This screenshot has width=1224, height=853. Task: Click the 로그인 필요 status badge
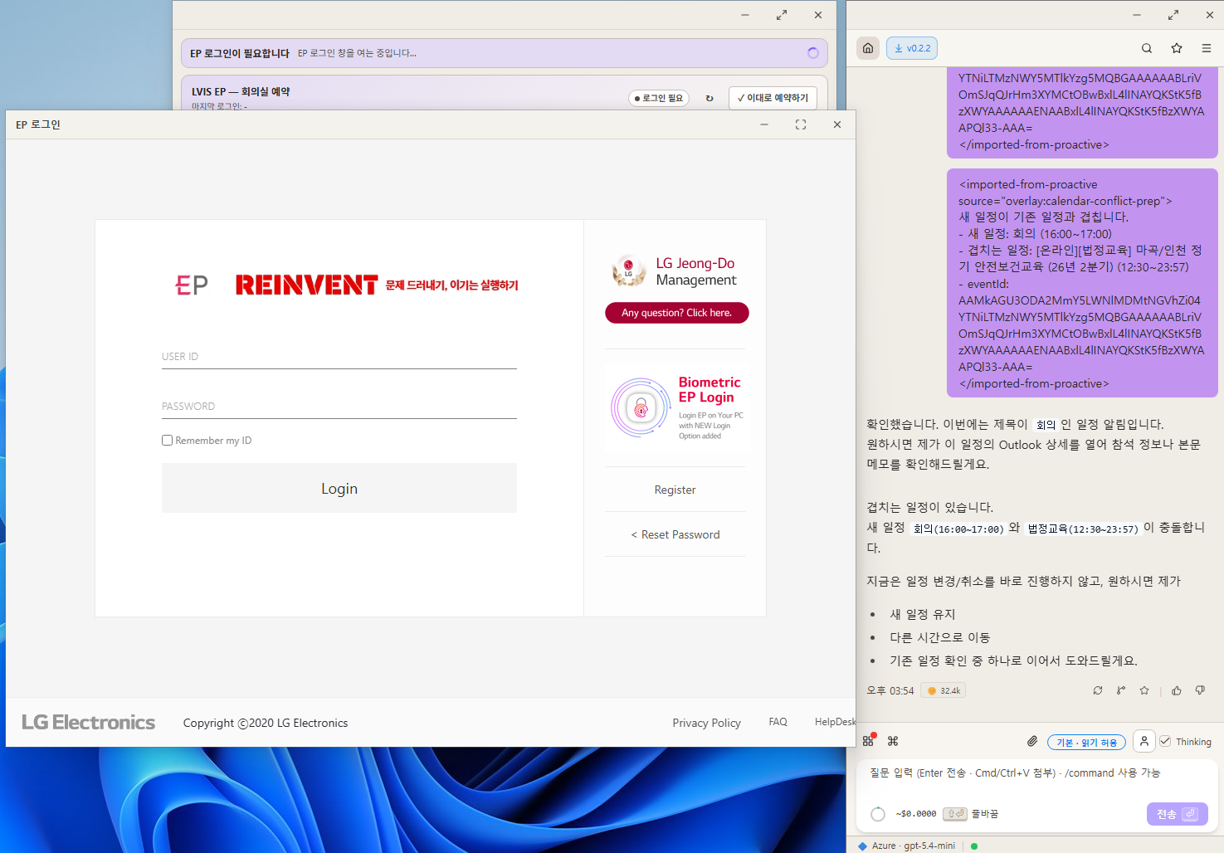coord(659,98)
